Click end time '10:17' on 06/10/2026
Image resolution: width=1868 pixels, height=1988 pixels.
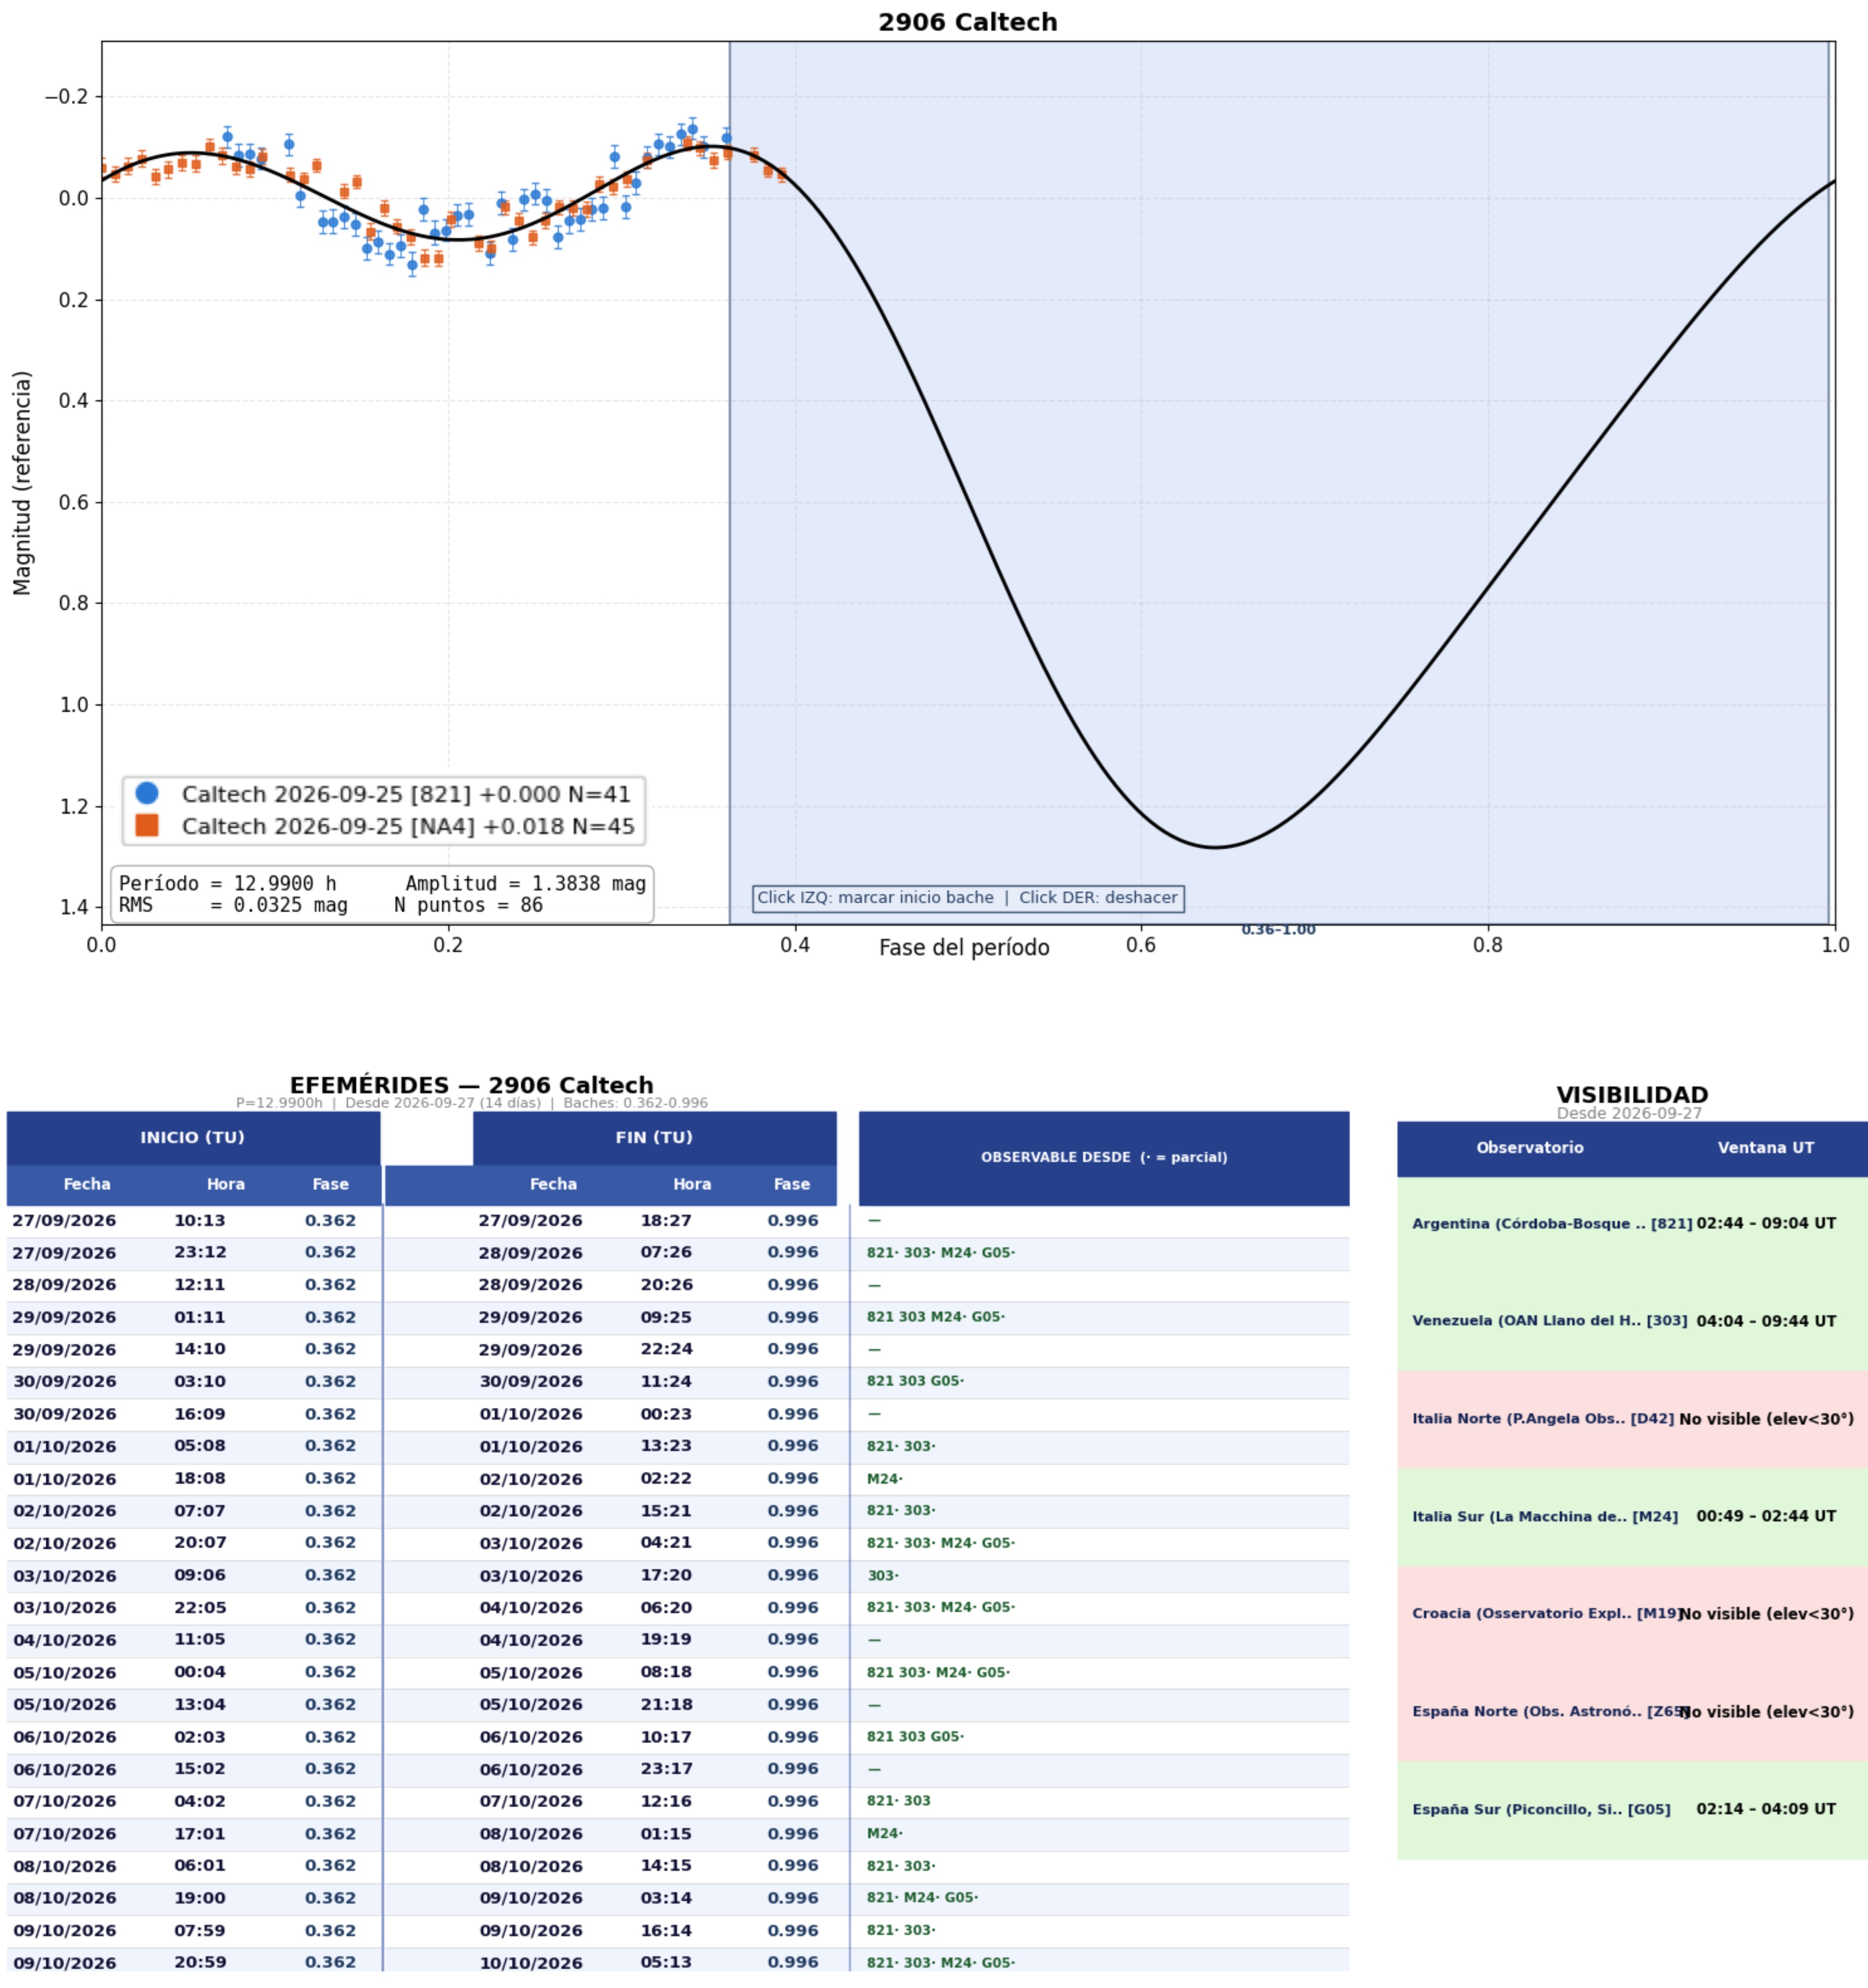click(666, 1738)
